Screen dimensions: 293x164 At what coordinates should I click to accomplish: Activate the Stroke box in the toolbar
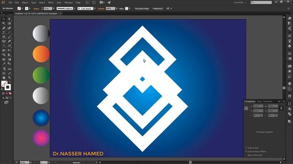tap(8, 87)
